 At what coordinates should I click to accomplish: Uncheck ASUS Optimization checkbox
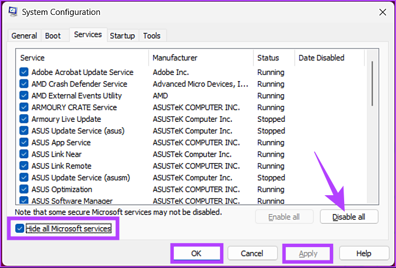24,189
